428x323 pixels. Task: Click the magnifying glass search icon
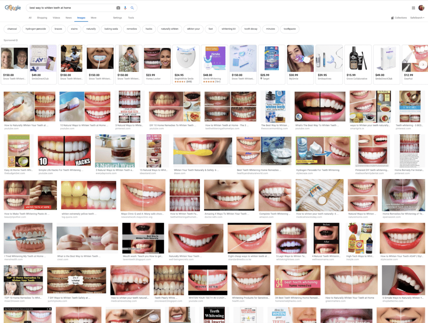(x=132, y=8)
